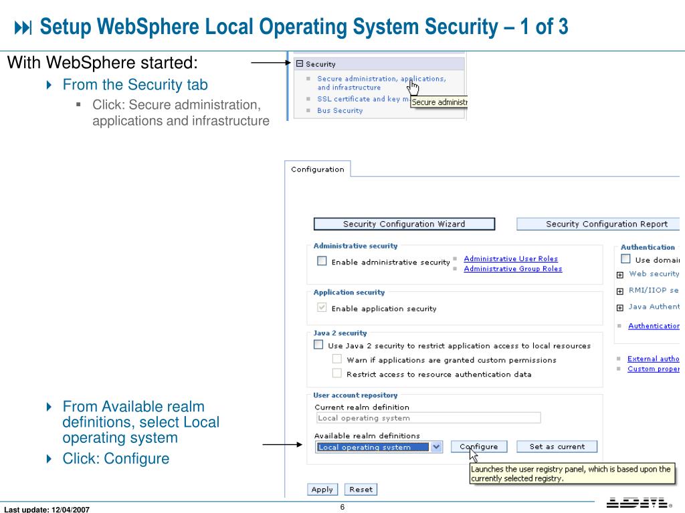The width and height of the screenshot is (685, 513).
Task: Click the Available realm definitions label
Action: pos(367,436)
